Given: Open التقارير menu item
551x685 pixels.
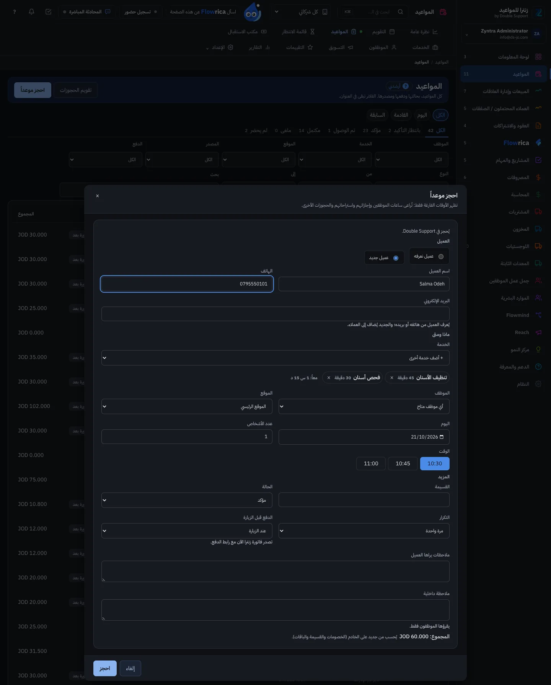Looking at the screenshot, I should 259,47.
